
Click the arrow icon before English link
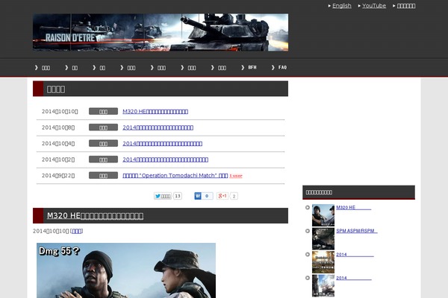point(329,6)
